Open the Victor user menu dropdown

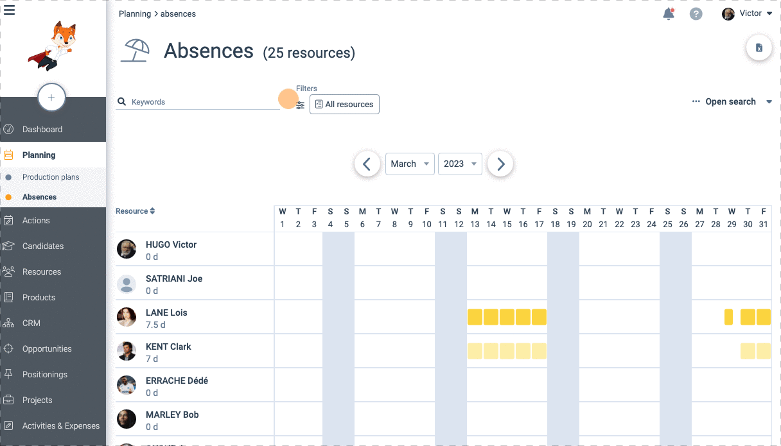tap(747, 13)
